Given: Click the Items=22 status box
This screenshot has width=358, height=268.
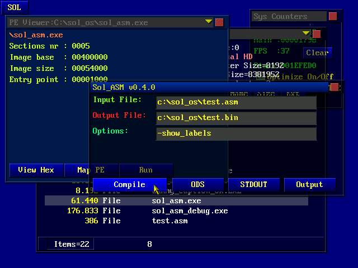Looking at the screenshot, I should click(x=71, y=245).
